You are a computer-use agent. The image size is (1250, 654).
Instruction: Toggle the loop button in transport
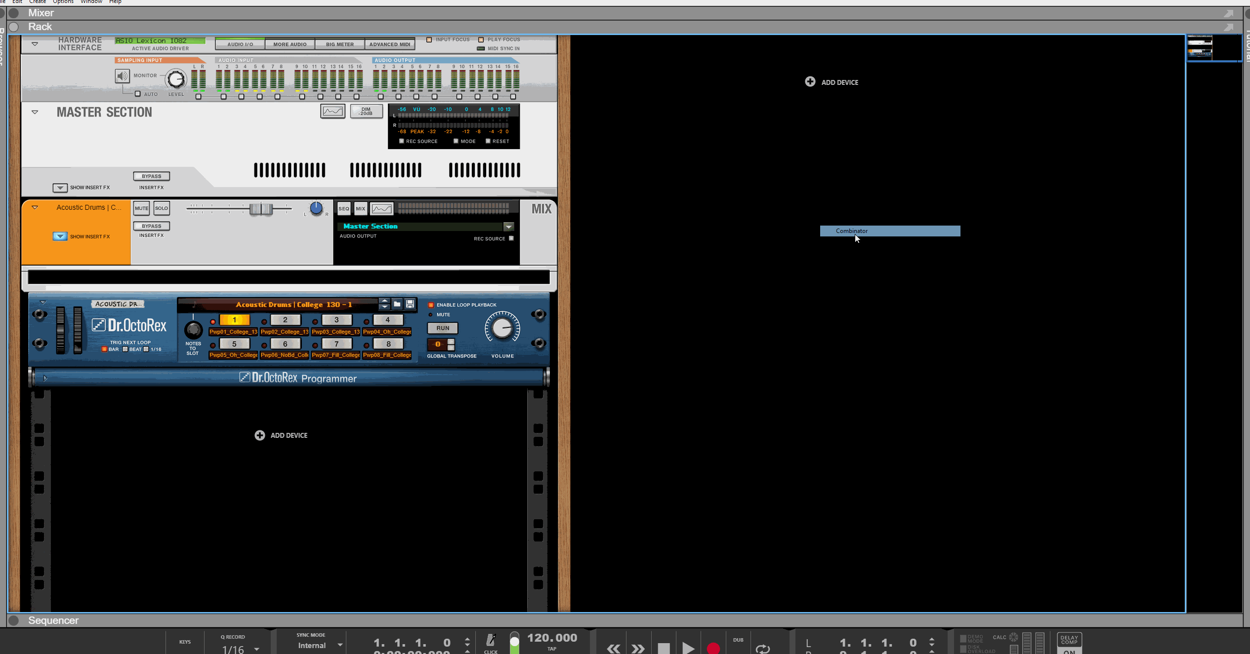(762, 649)
